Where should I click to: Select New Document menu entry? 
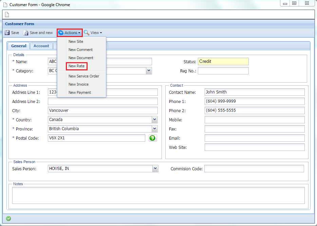81,58
